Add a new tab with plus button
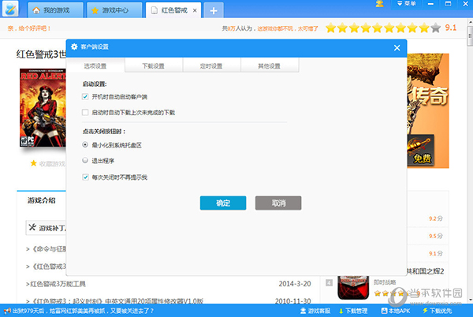Image resolution: width=473 pixels, height=317 pixels. coord(214,10)
